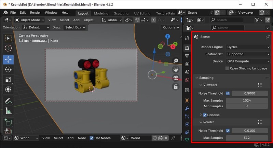Open the Tool properties tab icon
This screenshot has width=273, height=148.
[x=187, y=38]
